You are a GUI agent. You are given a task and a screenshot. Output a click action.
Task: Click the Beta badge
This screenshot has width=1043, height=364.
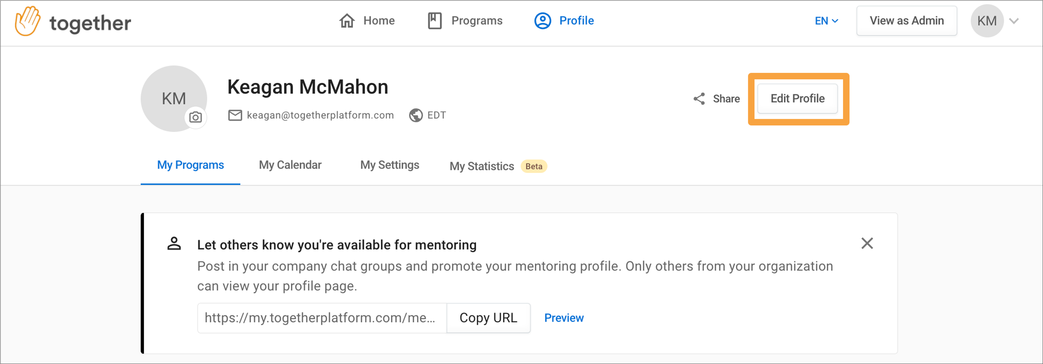click(x=534, y=166)
